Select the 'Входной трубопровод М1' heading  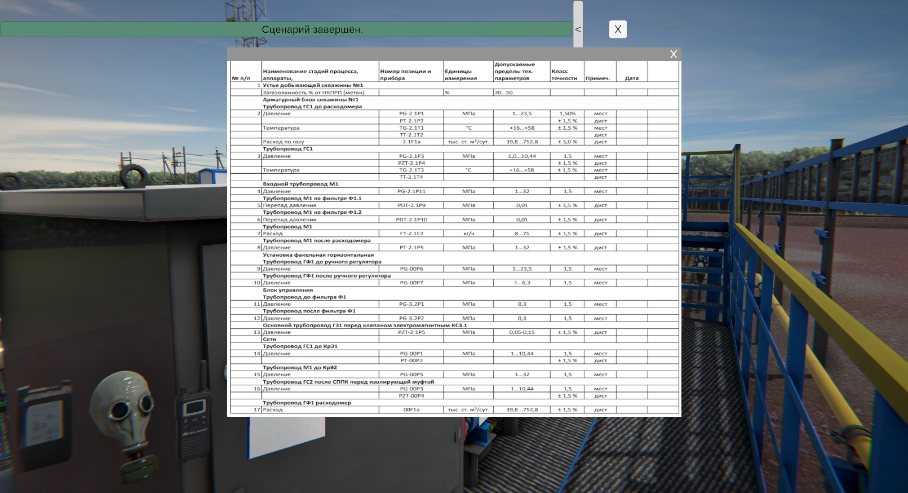tap(300, 184)
